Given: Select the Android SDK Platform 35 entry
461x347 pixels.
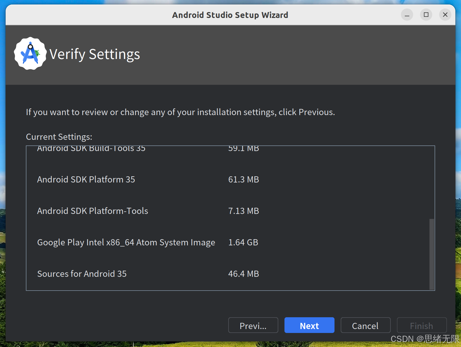Looking at the screenshot, I should [86, 179].
